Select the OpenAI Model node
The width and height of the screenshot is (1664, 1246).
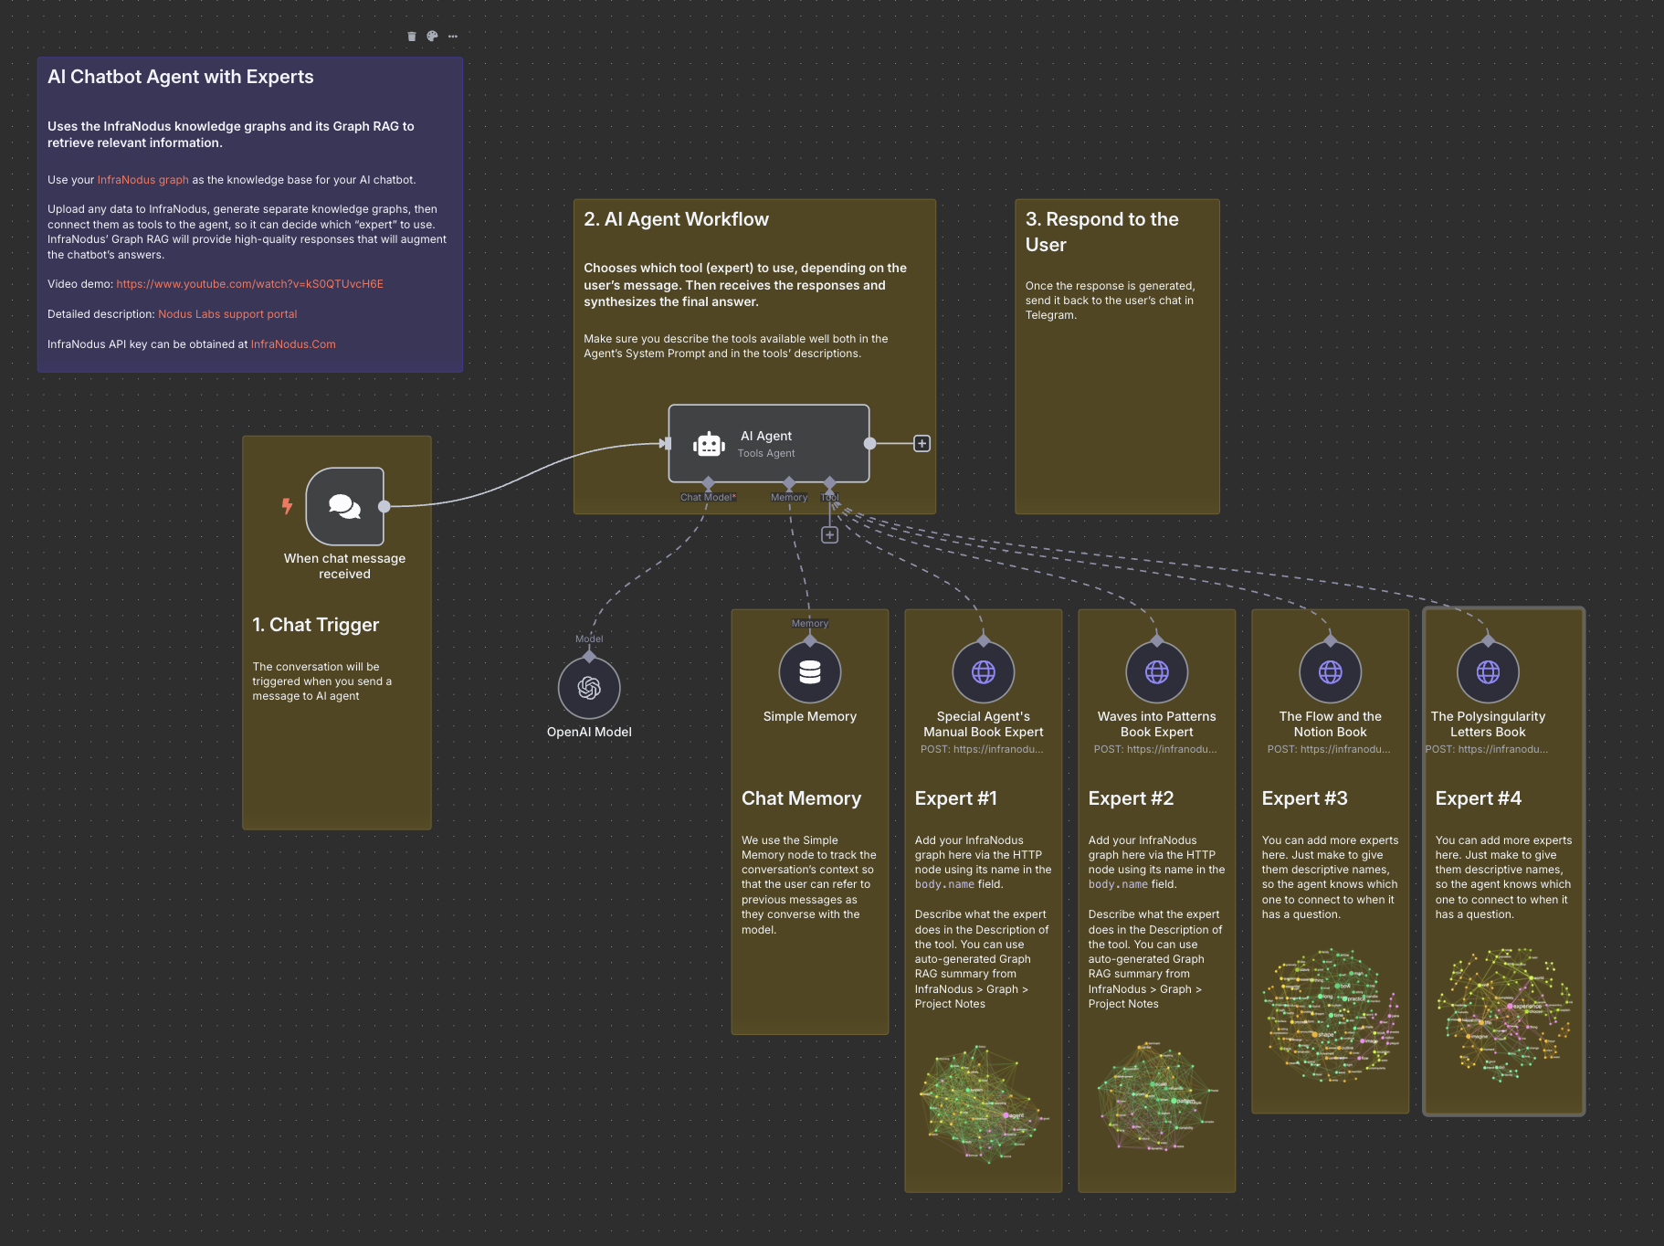[x=589, y=688]
